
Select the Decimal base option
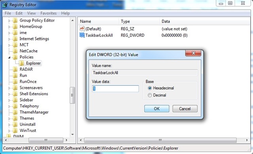150,95
